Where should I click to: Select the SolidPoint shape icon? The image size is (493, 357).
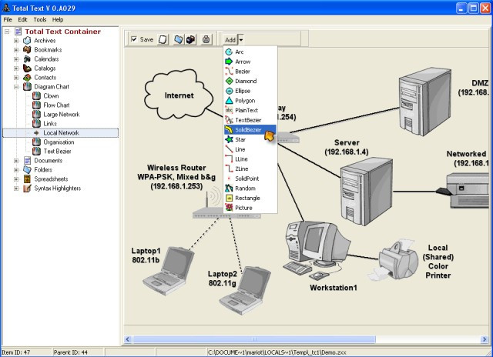(230, 178)
